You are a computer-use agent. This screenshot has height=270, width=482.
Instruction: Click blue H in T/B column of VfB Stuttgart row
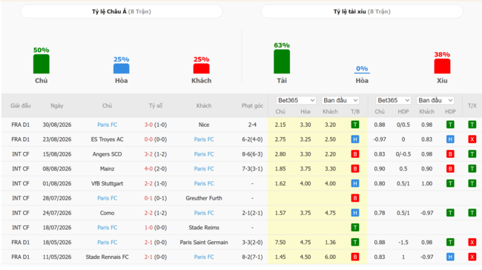coord(354,183)
